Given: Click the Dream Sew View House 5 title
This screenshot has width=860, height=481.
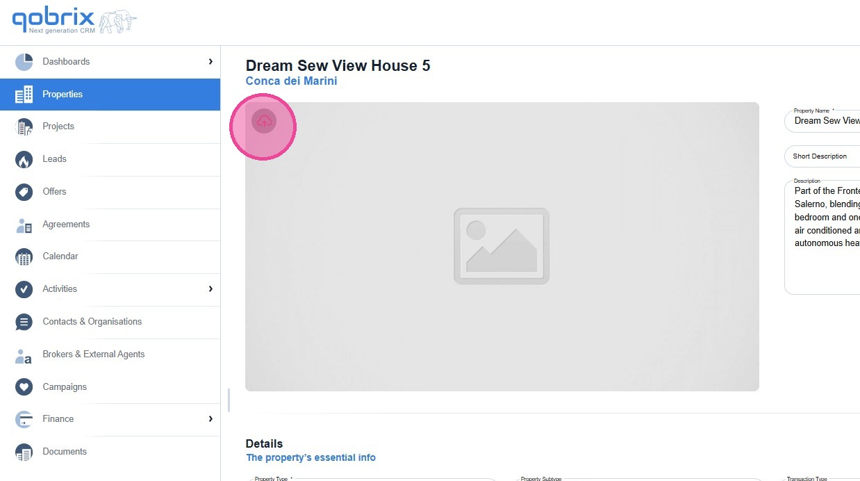Looking at the screenshot, I should (x=338, y=66).
